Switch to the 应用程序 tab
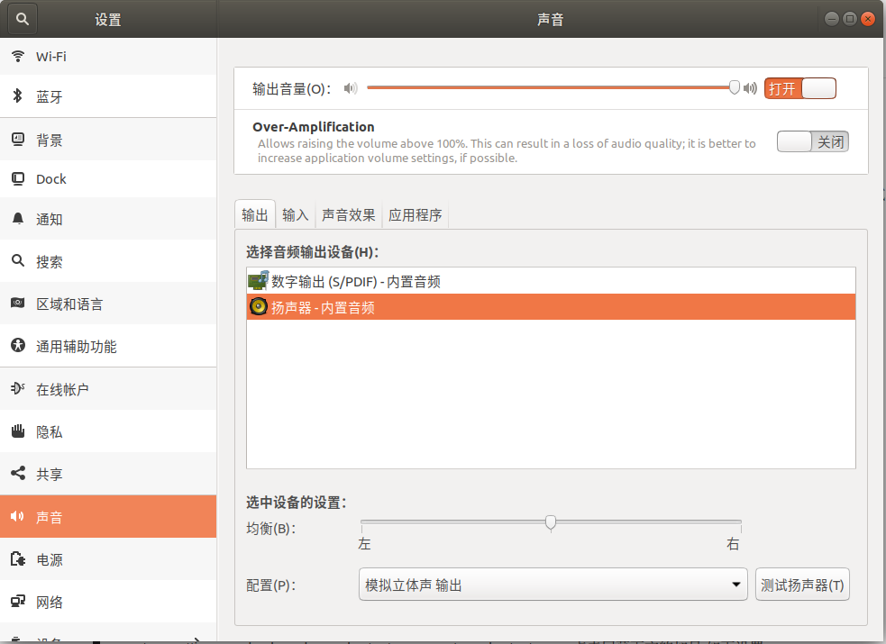The height and width of the screenshot is (644, 886). point(416,215)
